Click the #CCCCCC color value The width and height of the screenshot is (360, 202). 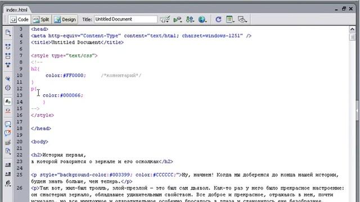click(x=163, y=175)
